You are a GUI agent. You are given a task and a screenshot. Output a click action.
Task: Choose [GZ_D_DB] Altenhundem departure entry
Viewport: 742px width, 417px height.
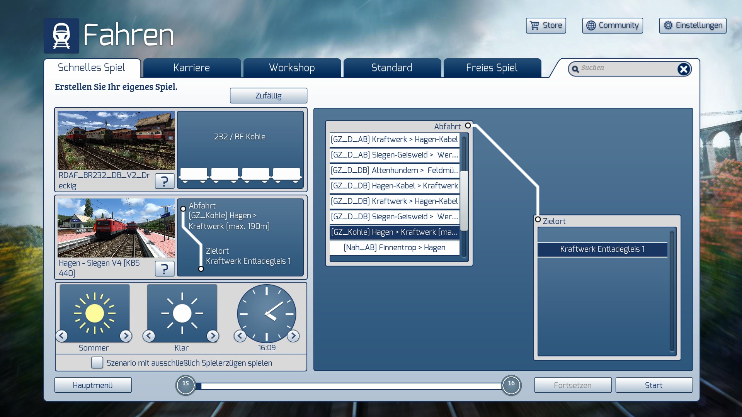394,170
